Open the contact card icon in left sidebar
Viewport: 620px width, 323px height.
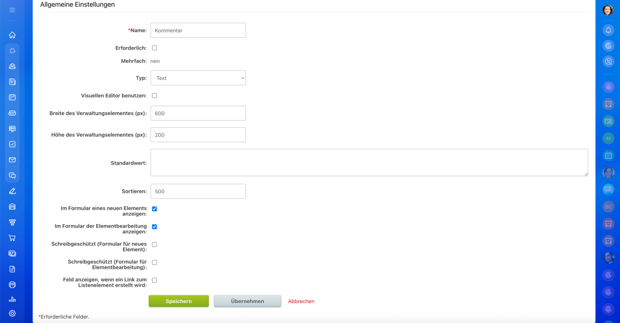pyautogui.click(x=12, y=253)
